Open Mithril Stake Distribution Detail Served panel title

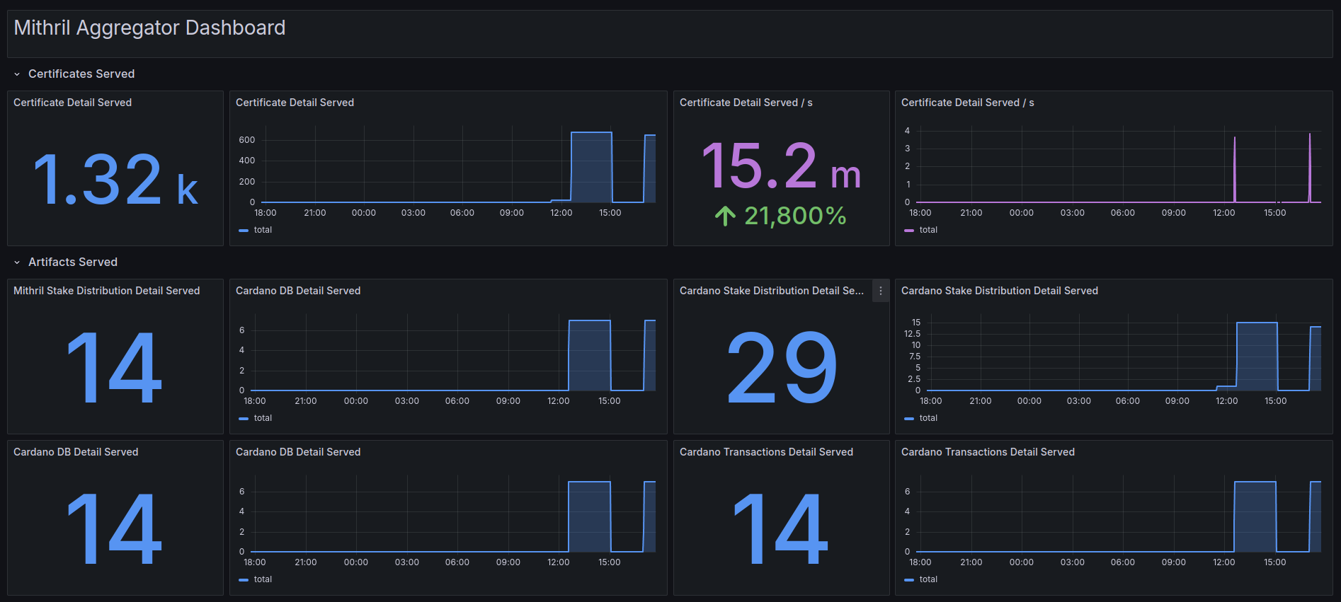(x=106, y=291)
